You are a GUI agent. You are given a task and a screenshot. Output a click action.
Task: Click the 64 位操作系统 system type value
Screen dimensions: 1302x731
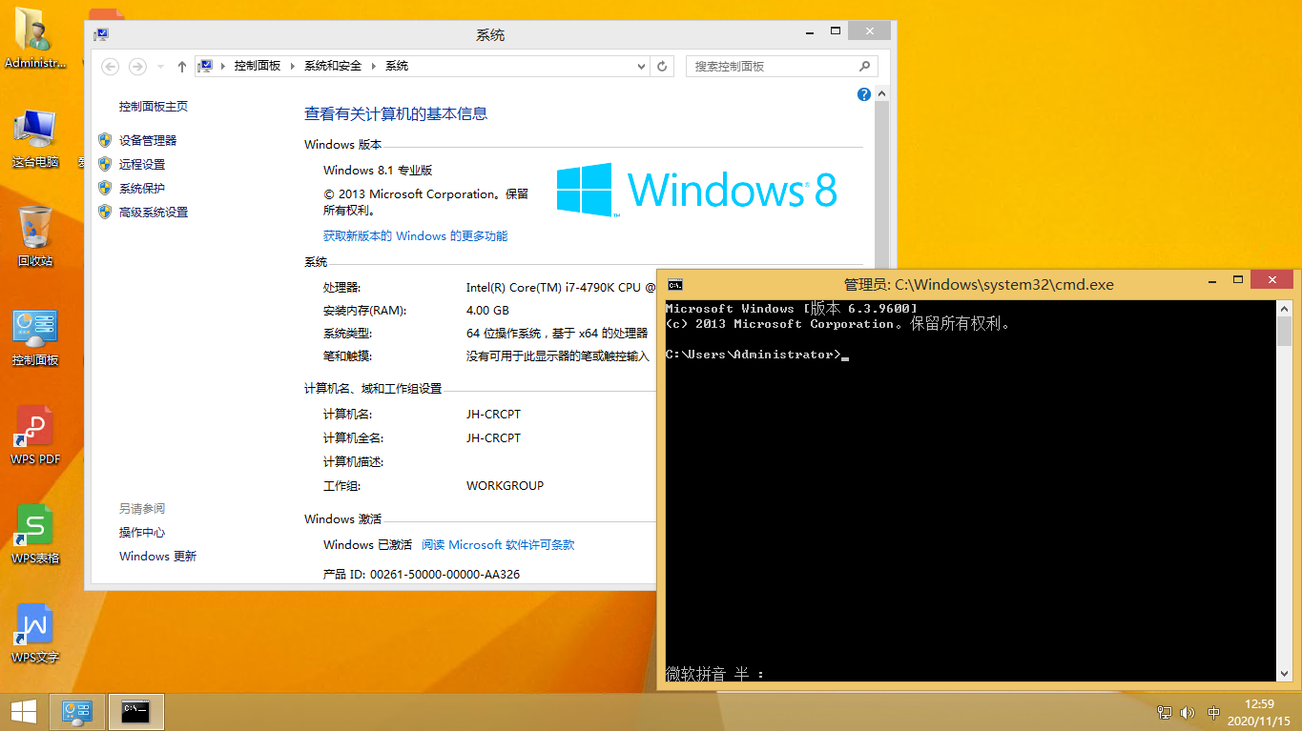pyautogui.click(x=557, y=334)
